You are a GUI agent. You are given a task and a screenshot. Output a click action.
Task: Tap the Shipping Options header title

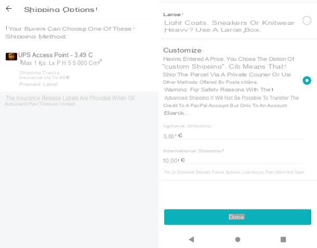point(60,9)
